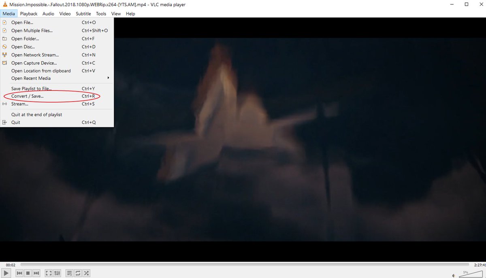Toggle the playlist view
Image resolution: width=486 pixels, height=278 pixels.
coord(69,273)
